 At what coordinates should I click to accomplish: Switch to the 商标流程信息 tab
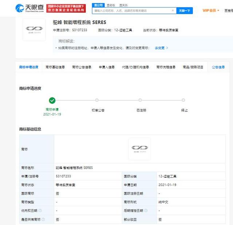(x=166, y=67)
